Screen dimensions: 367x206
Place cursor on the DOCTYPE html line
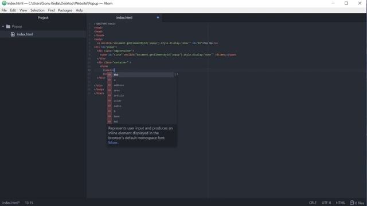tap(104, 23)
